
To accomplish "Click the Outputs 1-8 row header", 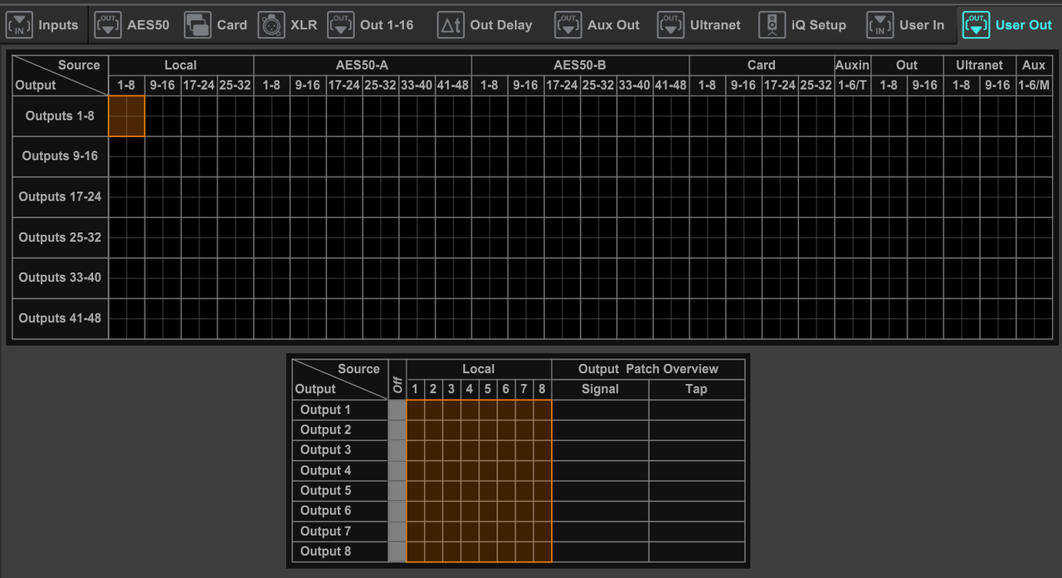I will coord(60,116).
